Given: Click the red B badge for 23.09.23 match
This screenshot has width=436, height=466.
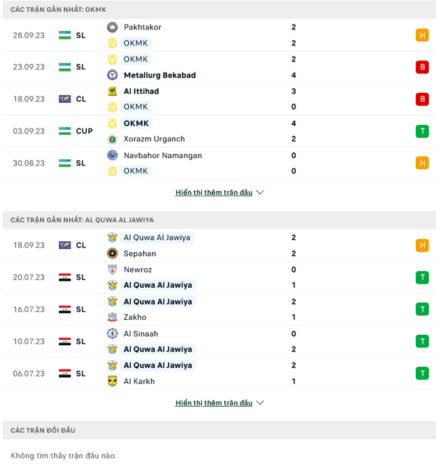Looking at the screenshot, I should click(422, 67).
